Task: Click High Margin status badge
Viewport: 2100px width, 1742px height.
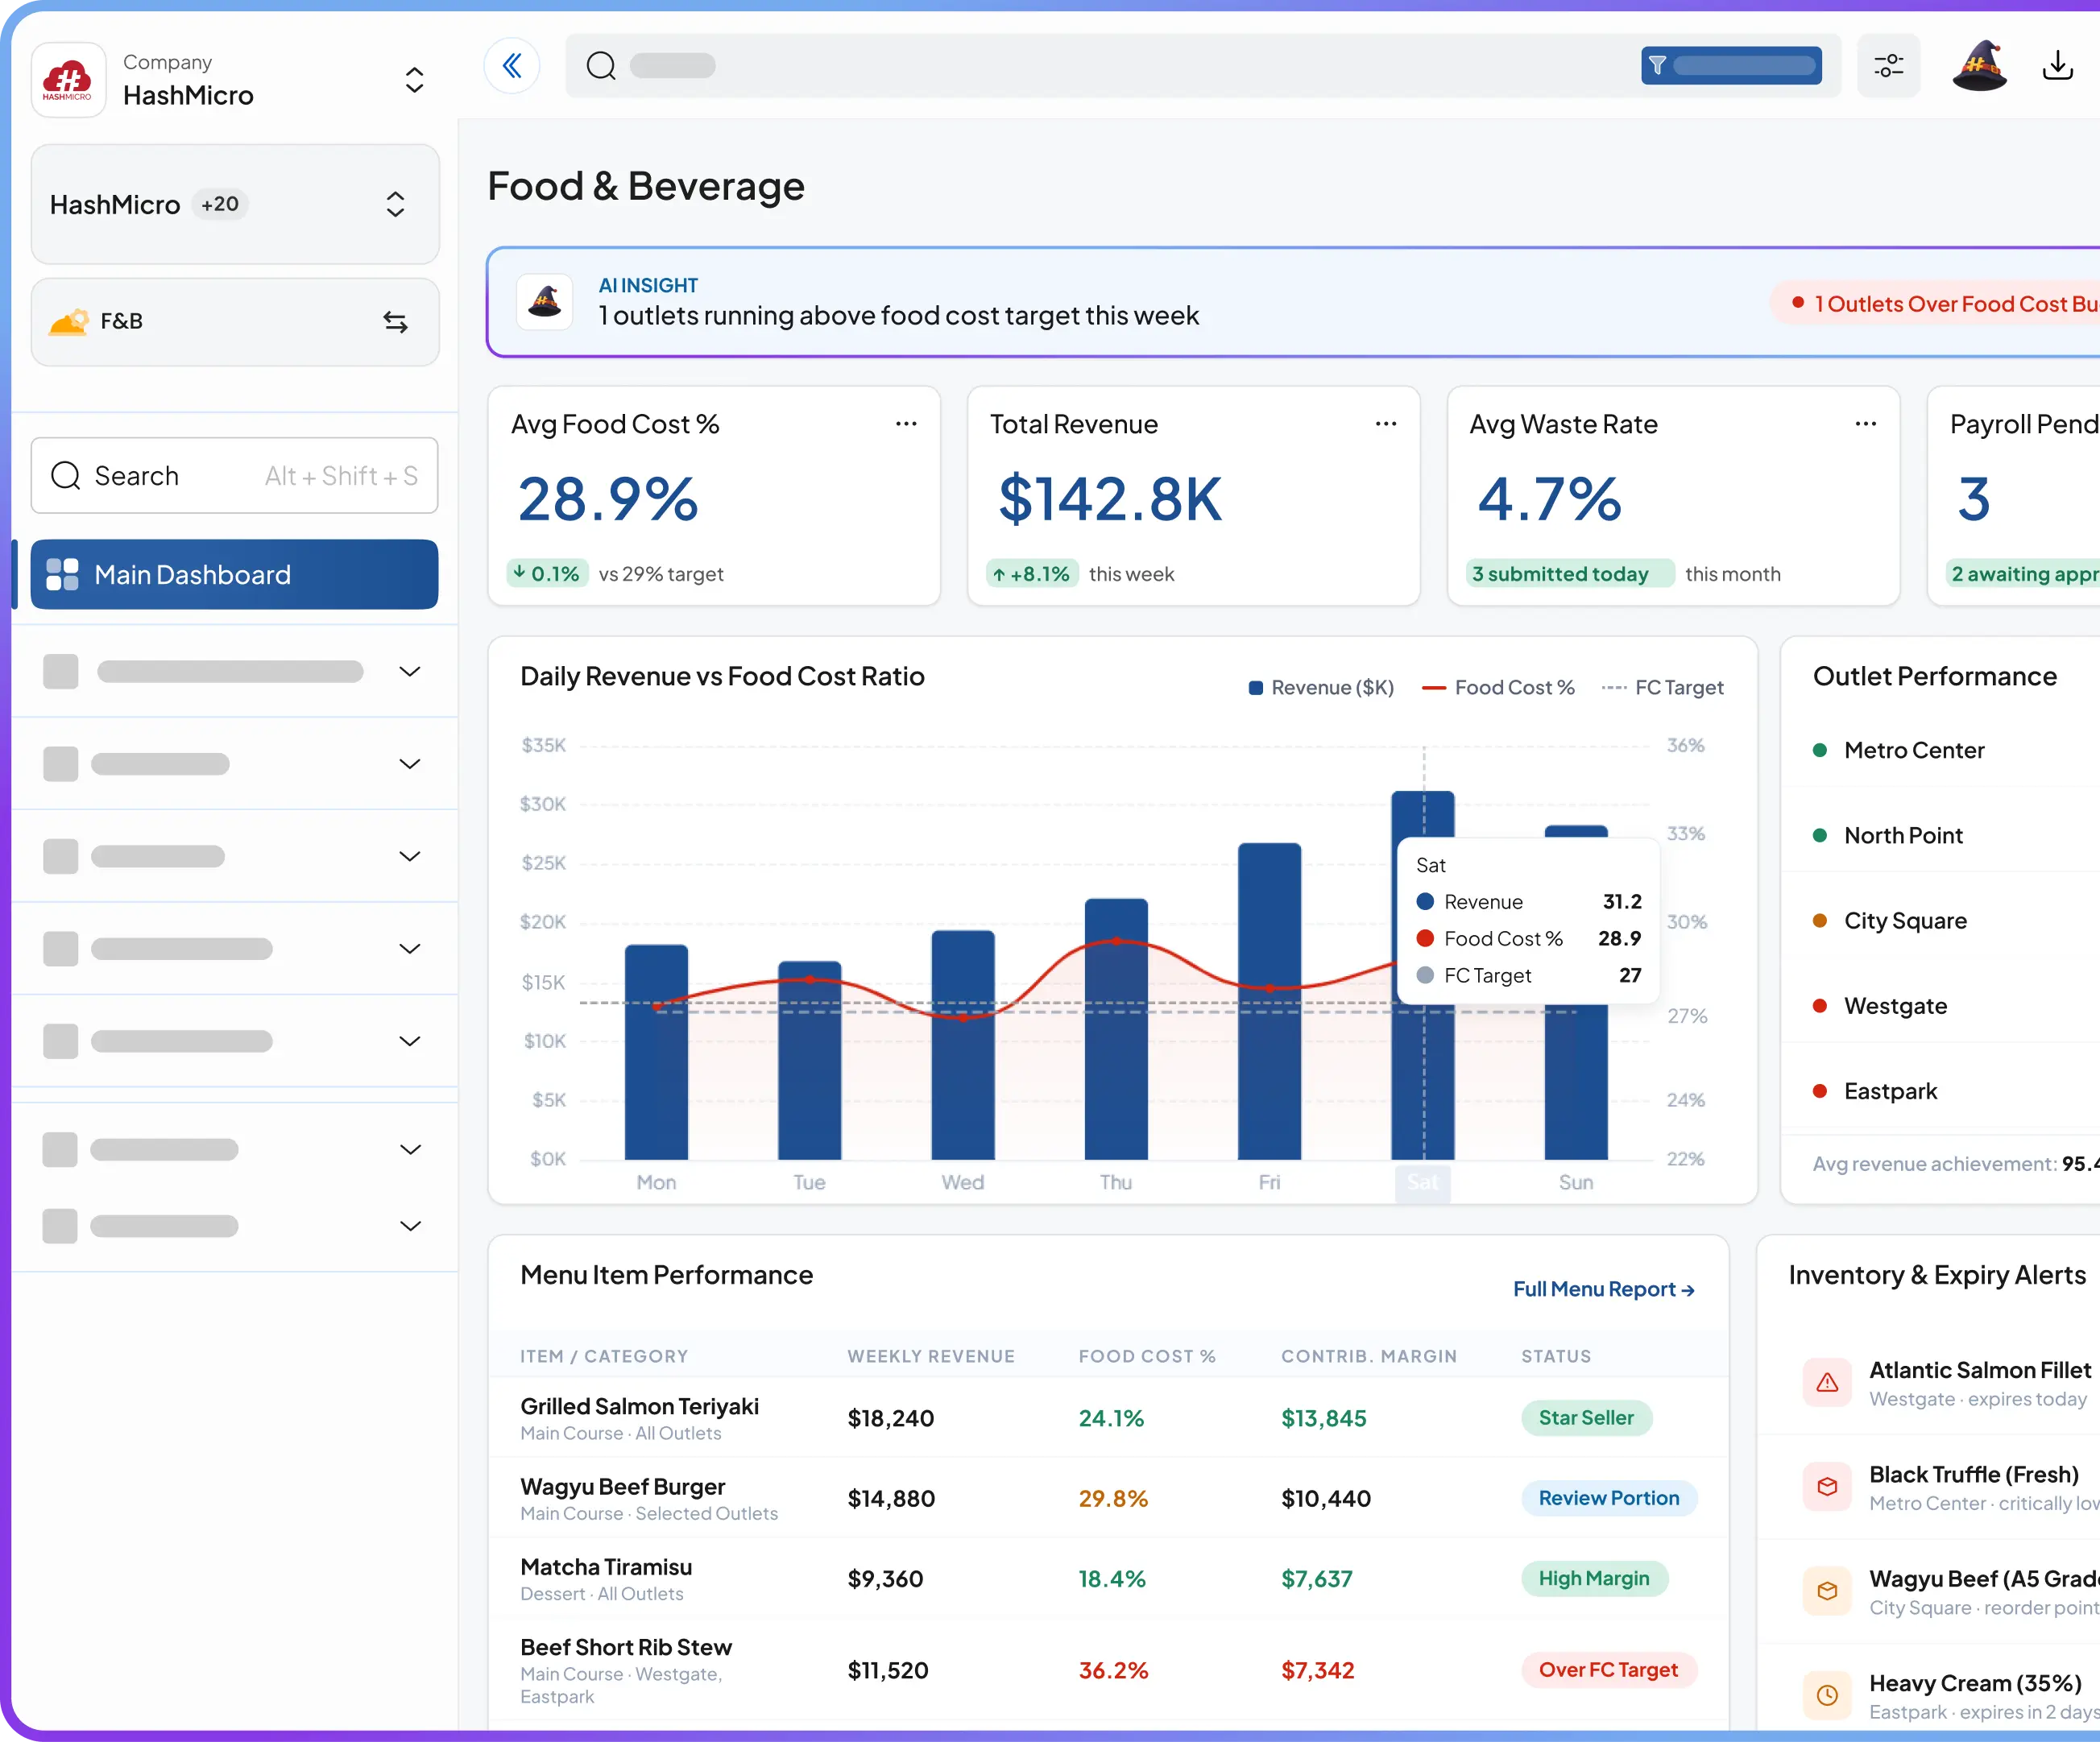Action: click(x=1594, y=1578)
